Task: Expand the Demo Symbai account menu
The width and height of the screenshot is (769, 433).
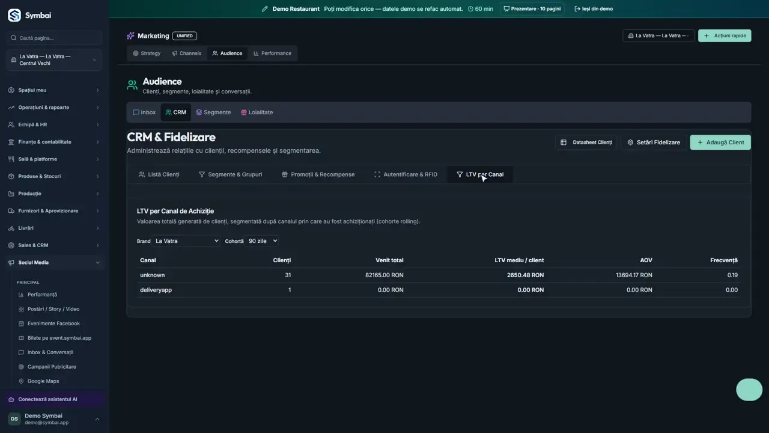Action: click(x=54, y=419)
